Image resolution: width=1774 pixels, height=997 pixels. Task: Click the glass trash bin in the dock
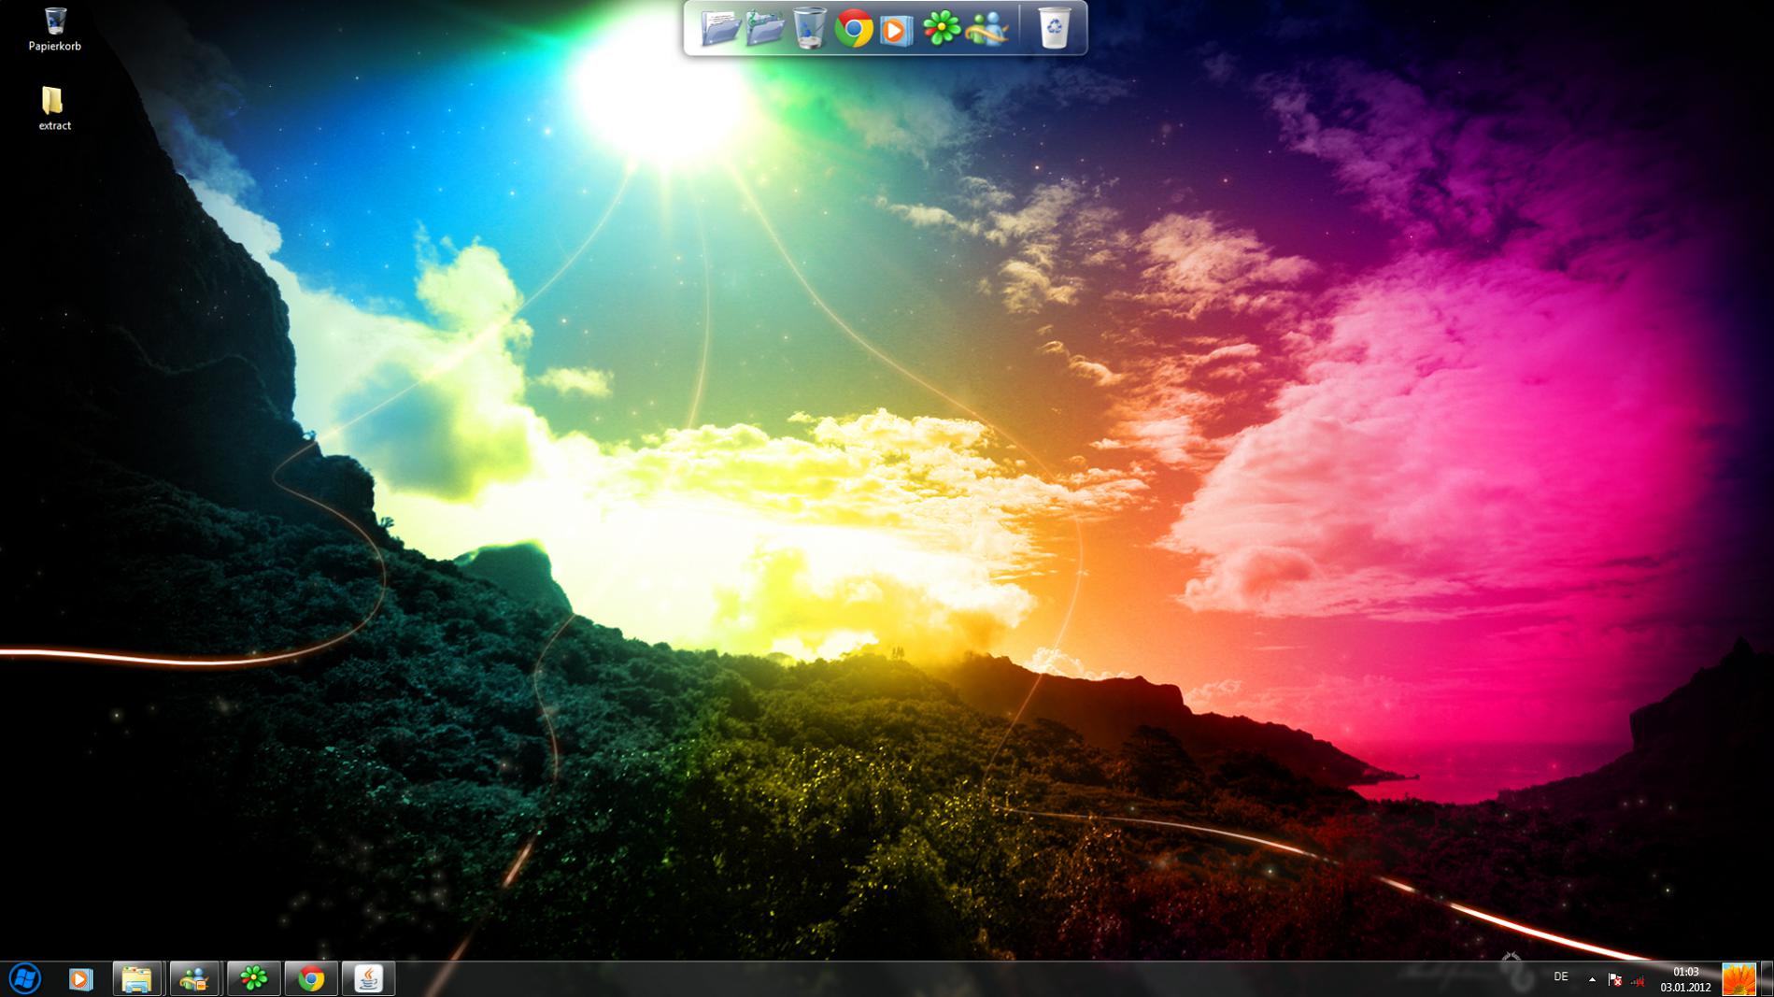tap(809, 28)
